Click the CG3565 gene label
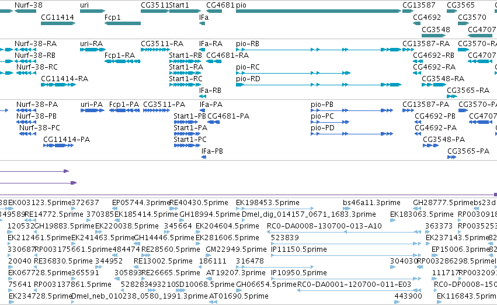Screen dimensions: 497x305 click(461, 5)
